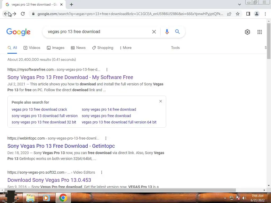Click the scroll down arrow

point(269,186)
